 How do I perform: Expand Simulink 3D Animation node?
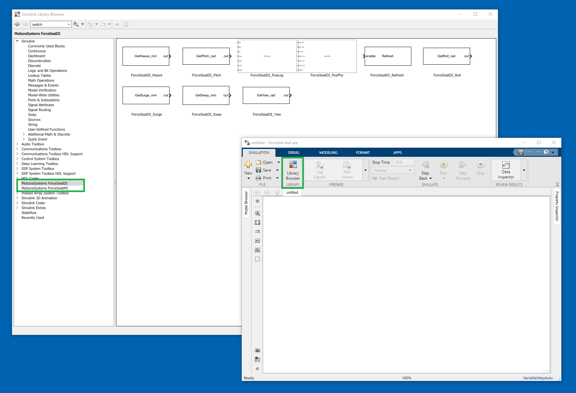point(17,198)
